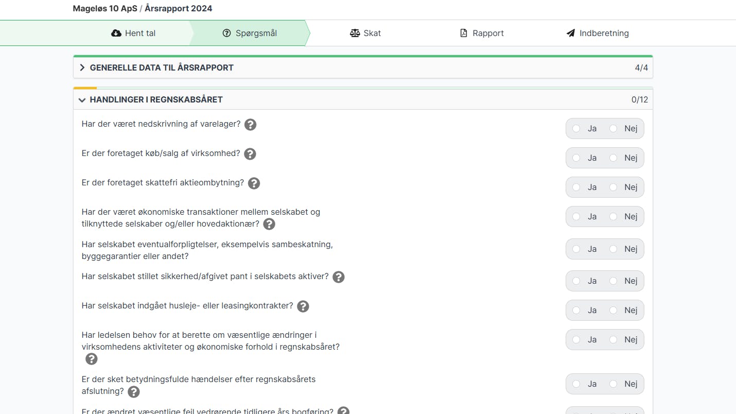Select Ja for nedskrivning af varelager
736x414 pixels.
(576, 129)
